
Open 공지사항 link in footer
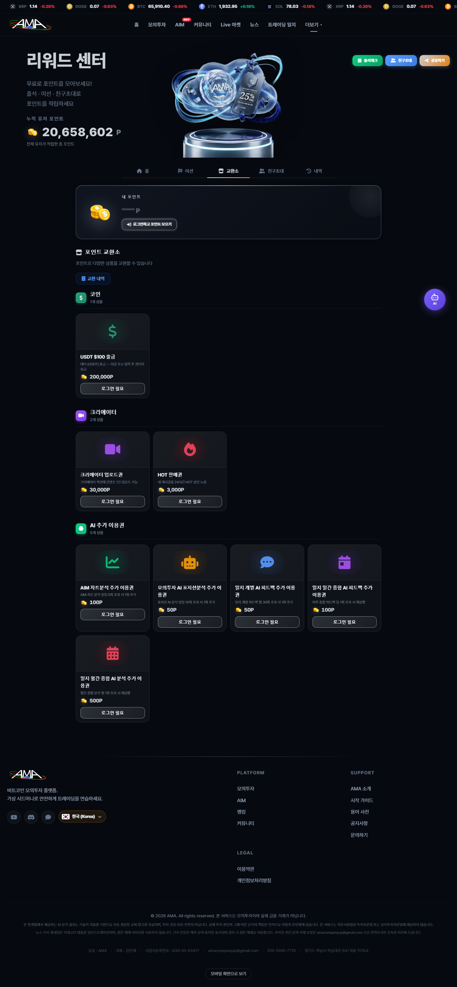point(359,823)
